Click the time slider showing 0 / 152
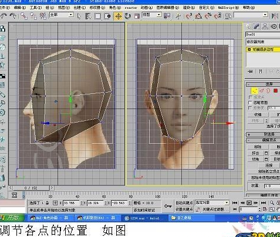The height and width of the screenshot is (237, 280). coord(31,188)
